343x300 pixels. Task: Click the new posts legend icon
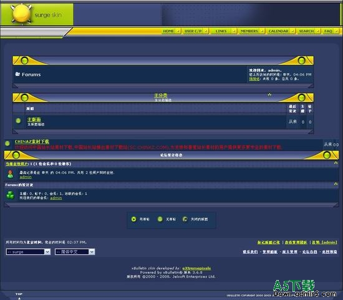(133, 219)
